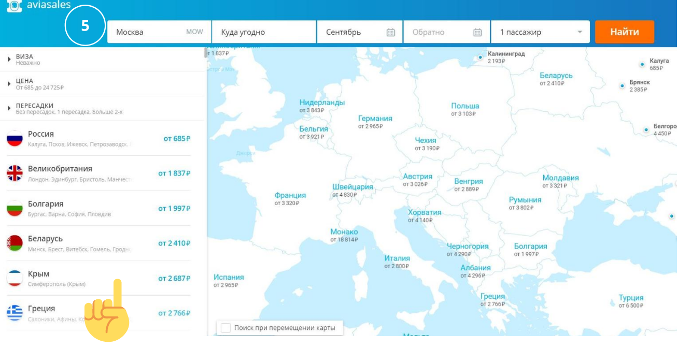
Task: Click the Kaliningrad city dot on map
Action: pyautogui.click(x=481, y=57)
